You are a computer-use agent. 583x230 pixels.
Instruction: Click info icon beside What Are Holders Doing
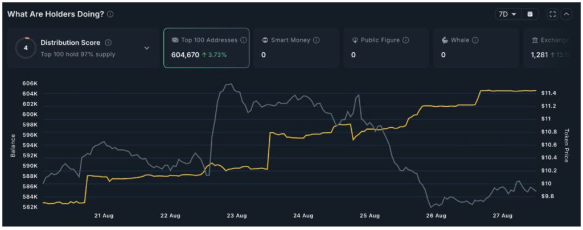110,14
